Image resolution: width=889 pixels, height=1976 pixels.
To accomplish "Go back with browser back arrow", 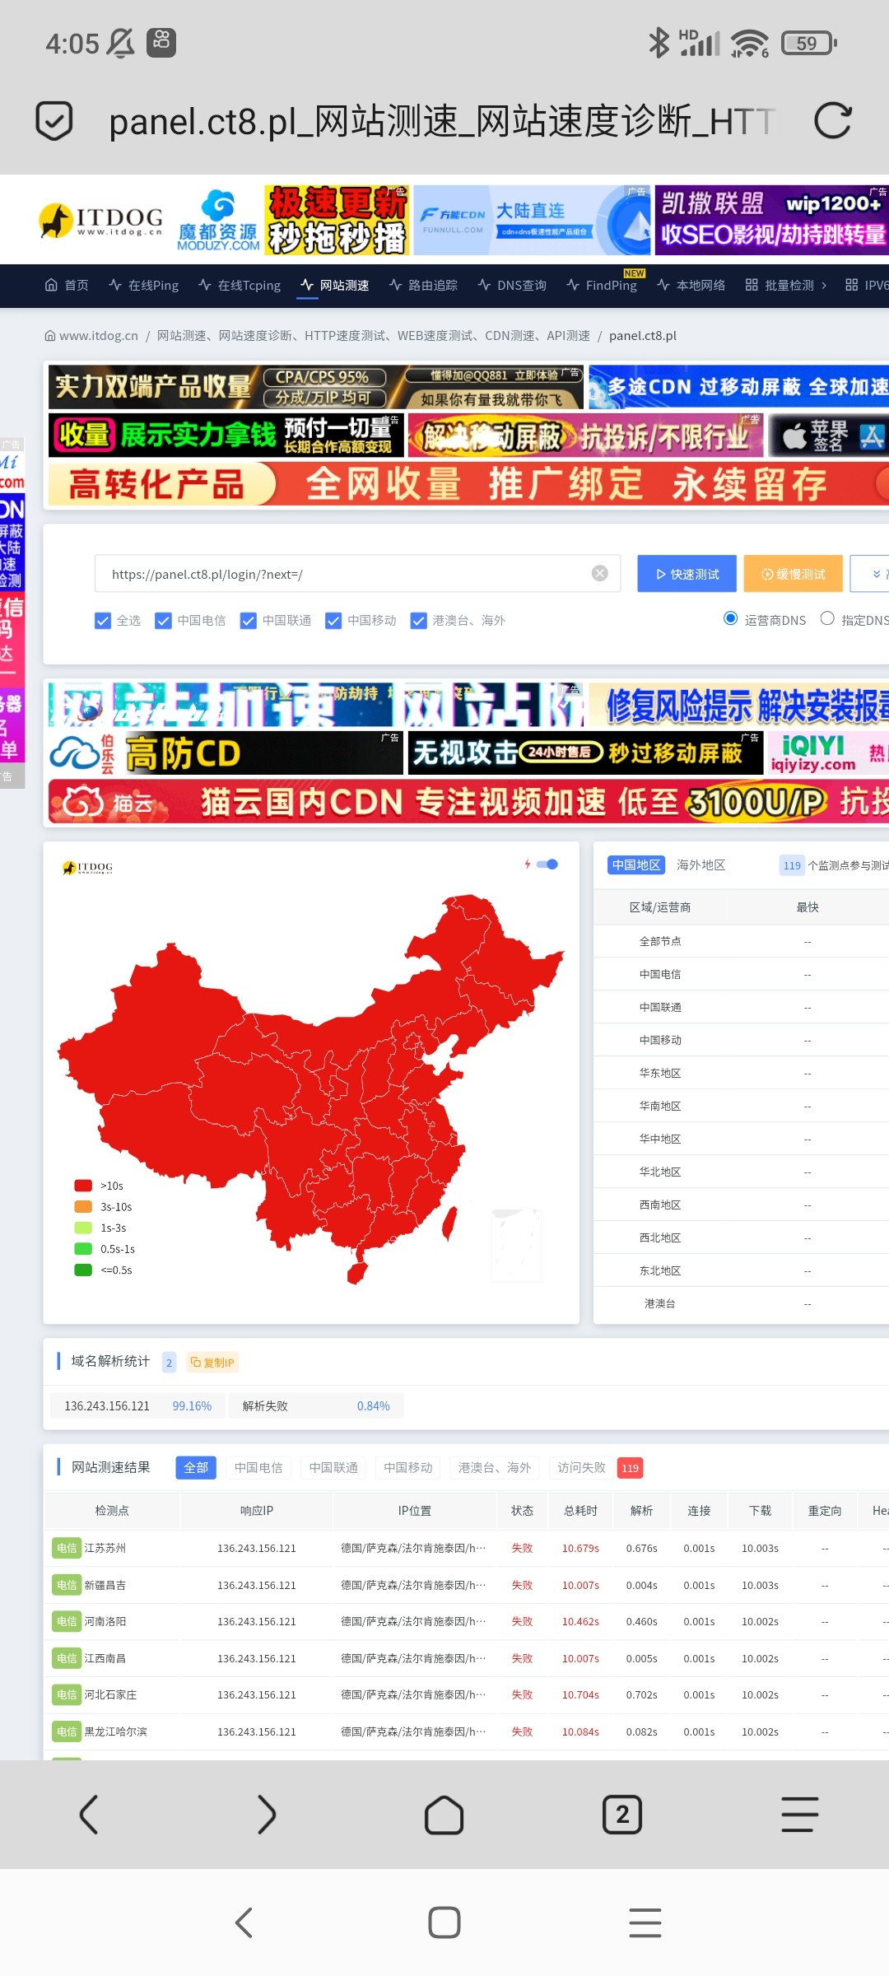I will coord(88,1815).
